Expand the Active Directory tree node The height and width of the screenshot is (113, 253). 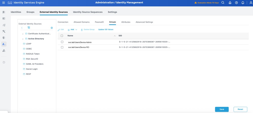click(x=23, y=39)
